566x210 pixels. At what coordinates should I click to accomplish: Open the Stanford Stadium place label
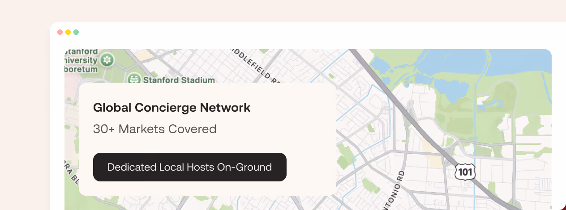179,80
